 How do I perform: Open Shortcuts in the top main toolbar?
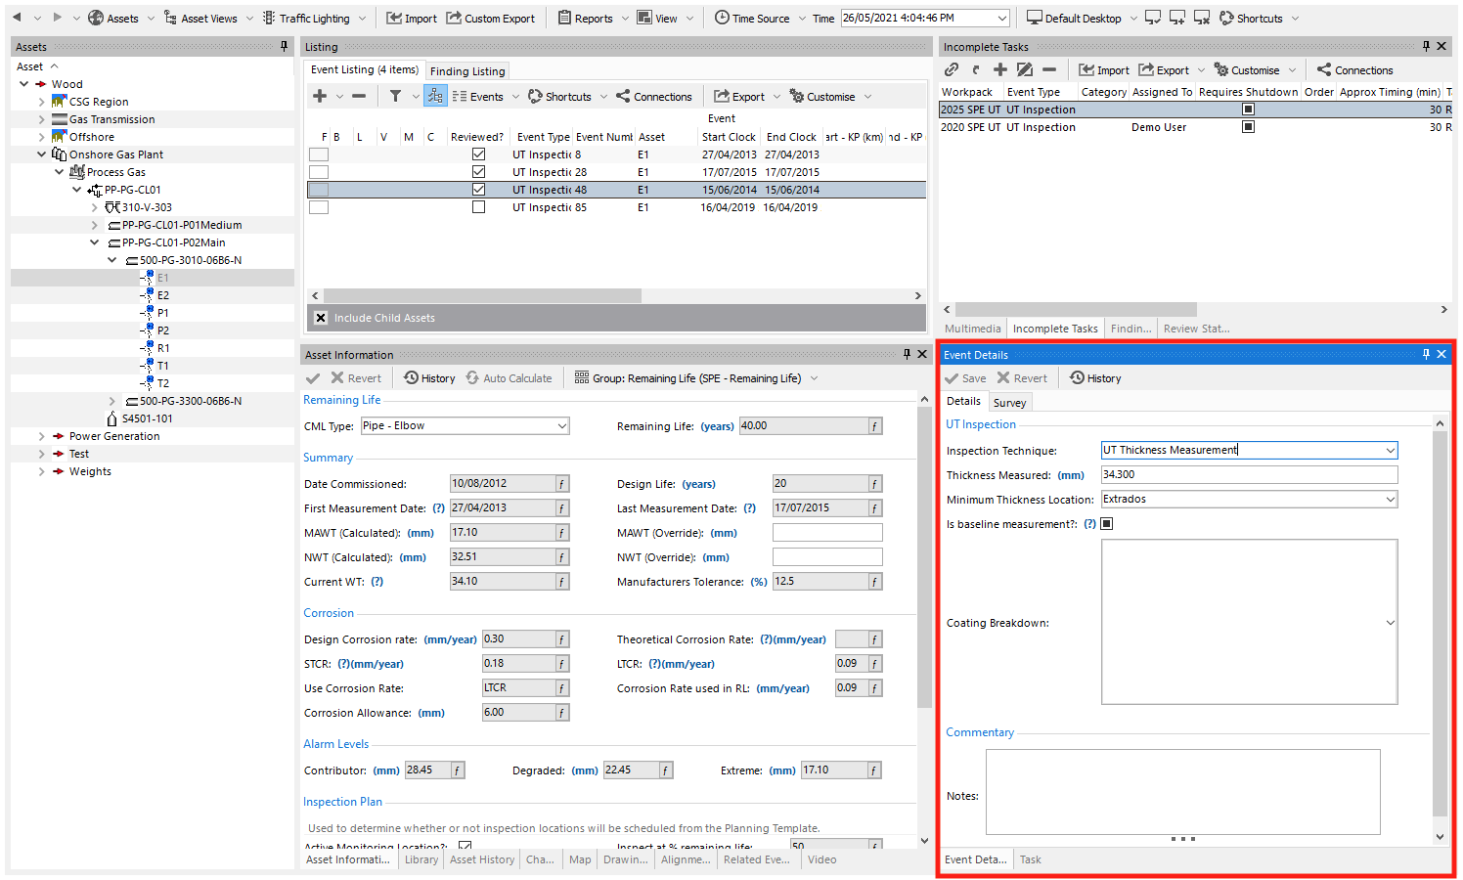tap(1251, 18)
